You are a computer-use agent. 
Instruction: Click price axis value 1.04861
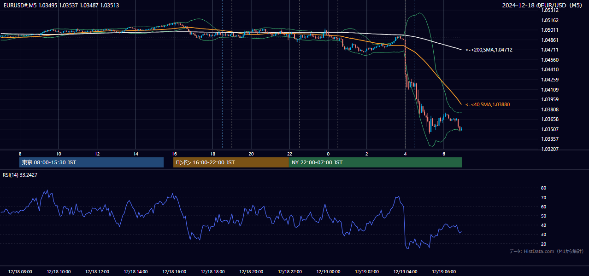(550, 40)
